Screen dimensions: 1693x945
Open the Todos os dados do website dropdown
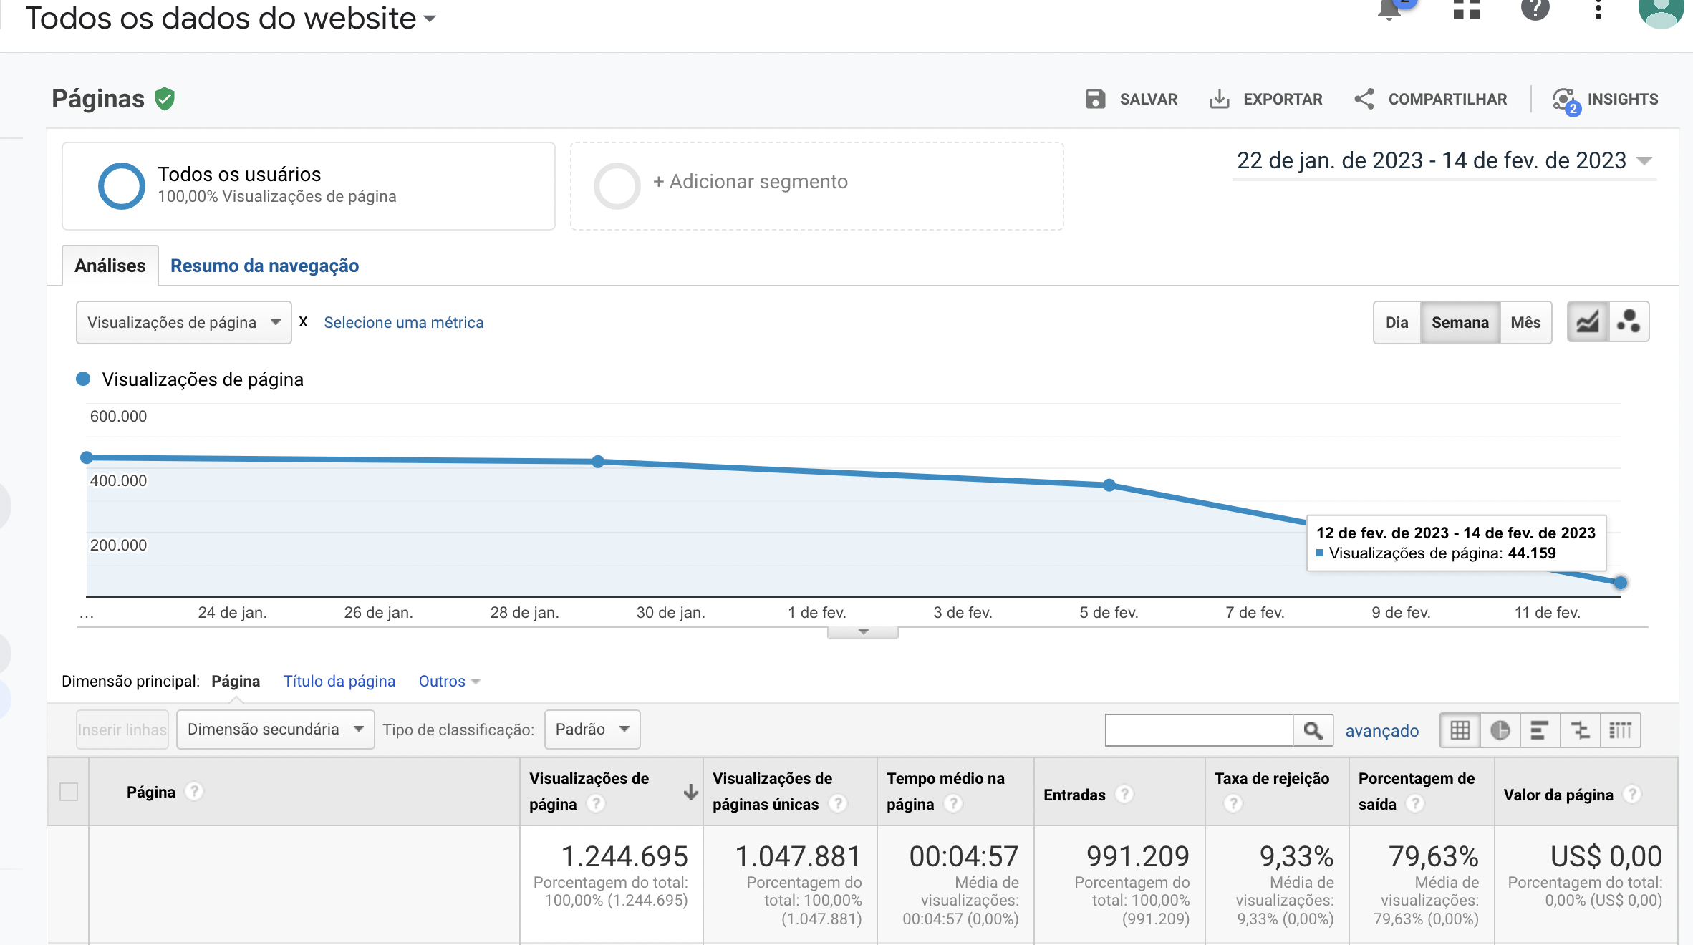(231, 18)
